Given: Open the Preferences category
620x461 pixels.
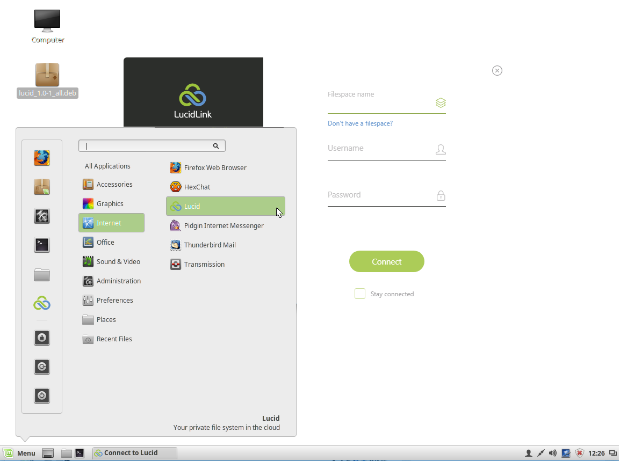Looking at the screenshot, I should (112, 300).
